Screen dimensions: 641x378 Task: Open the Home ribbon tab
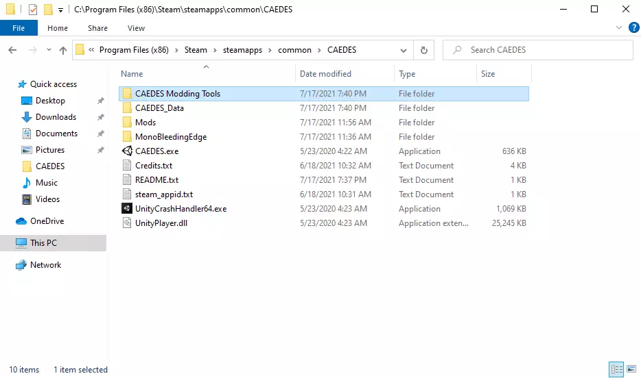tap(58, 28)
